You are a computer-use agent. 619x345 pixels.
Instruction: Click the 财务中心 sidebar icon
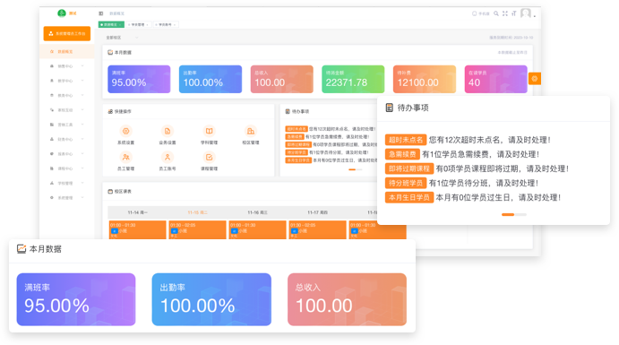(52, 139)
